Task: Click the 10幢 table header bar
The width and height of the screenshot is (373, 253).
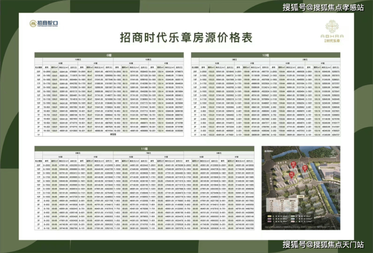Action: (266, 55)
